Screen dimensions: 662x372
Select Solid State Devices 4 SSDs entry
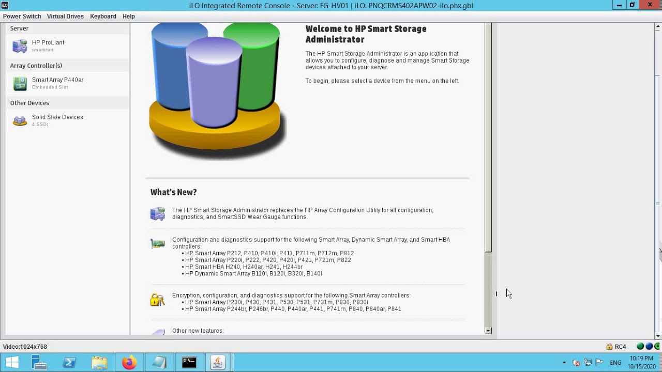[67, 120]
